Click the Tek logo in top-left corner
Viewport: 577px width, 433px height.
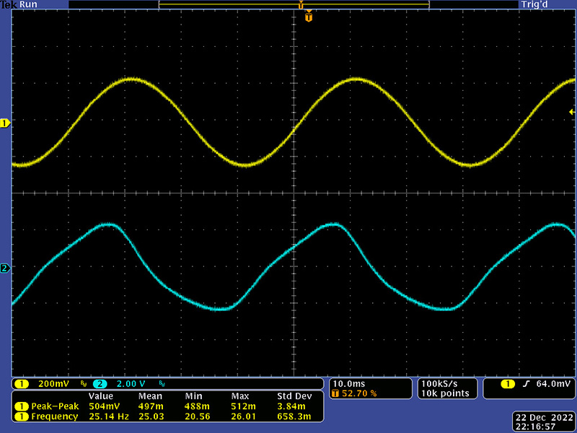click(x=9, y=4)
